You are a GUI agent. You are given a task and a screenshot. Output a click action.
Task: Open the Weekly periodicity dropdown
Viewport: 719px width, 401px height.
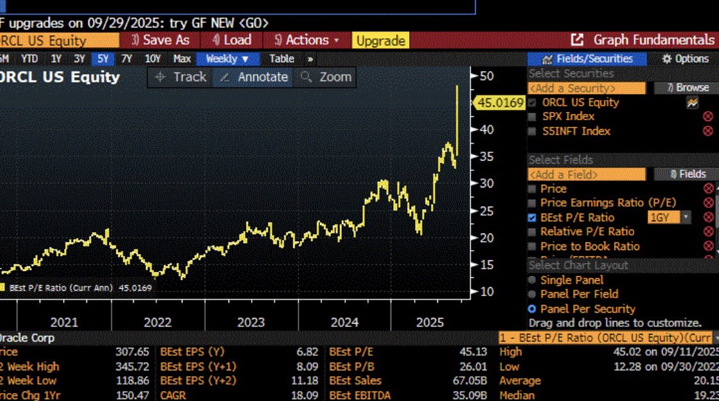(227, 59)
